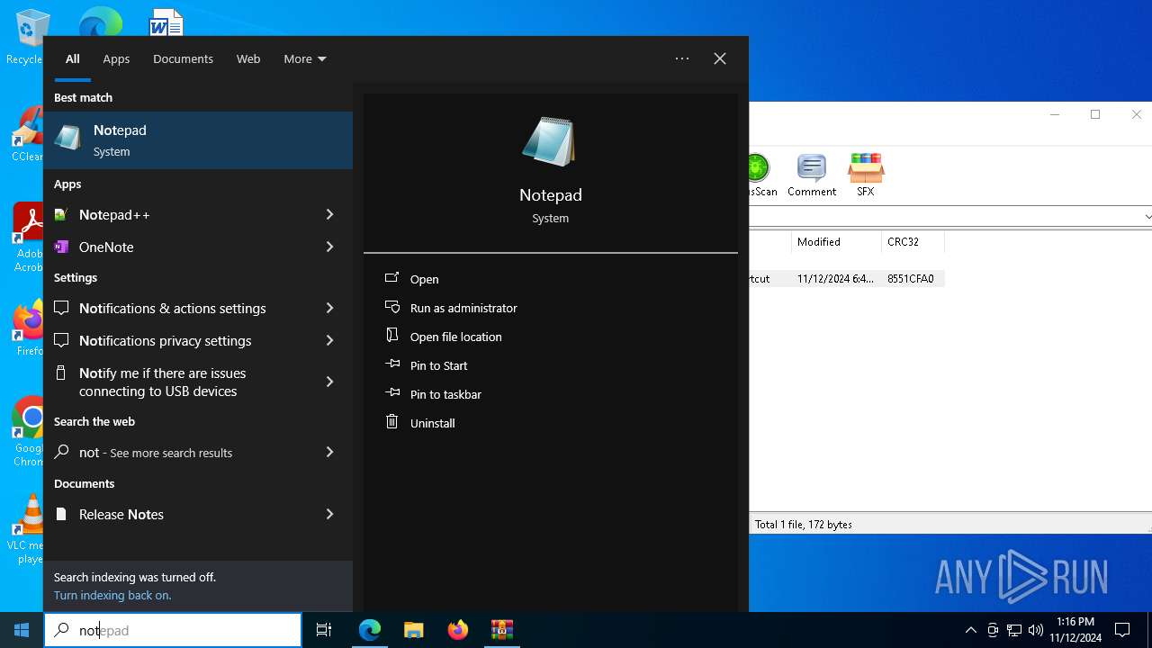Open Task View on taskbar
The width and height of the screenshot is (1152, 648).
[324, 630]
